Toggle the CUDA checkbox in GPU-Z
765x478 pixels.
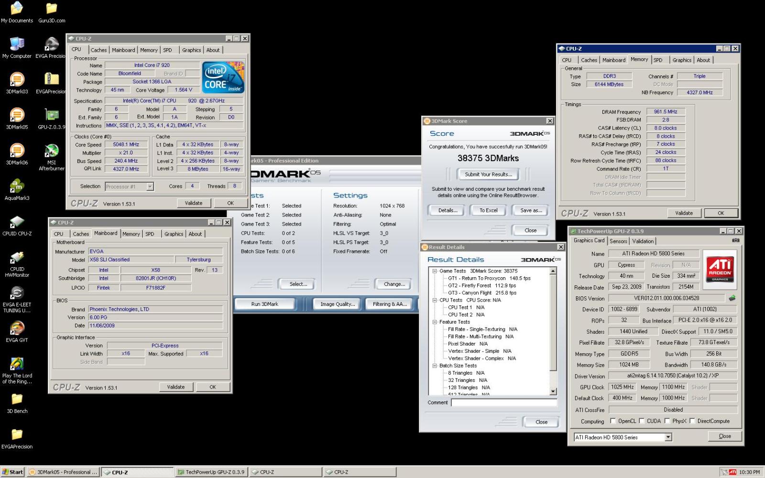642,421
